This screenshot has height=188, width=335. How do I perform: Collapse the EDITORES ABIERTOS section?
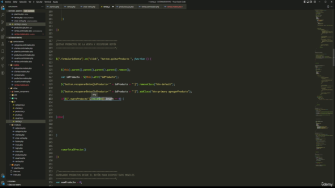(x=15, y=11)
